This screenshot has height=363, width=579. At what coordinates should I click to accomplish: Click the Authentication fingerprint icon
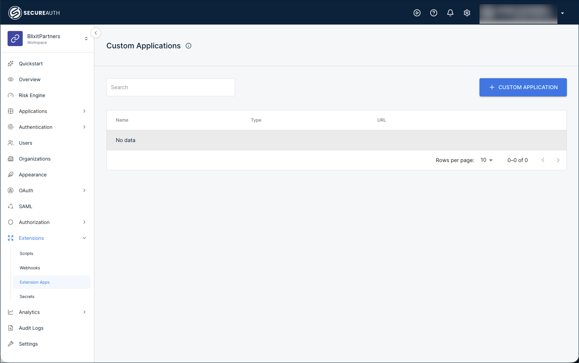pos(11,127)
